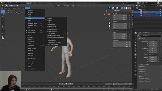Screen dimensions: 162x91
Task: Toggle X-ray display
Action: tap(122, 8)
